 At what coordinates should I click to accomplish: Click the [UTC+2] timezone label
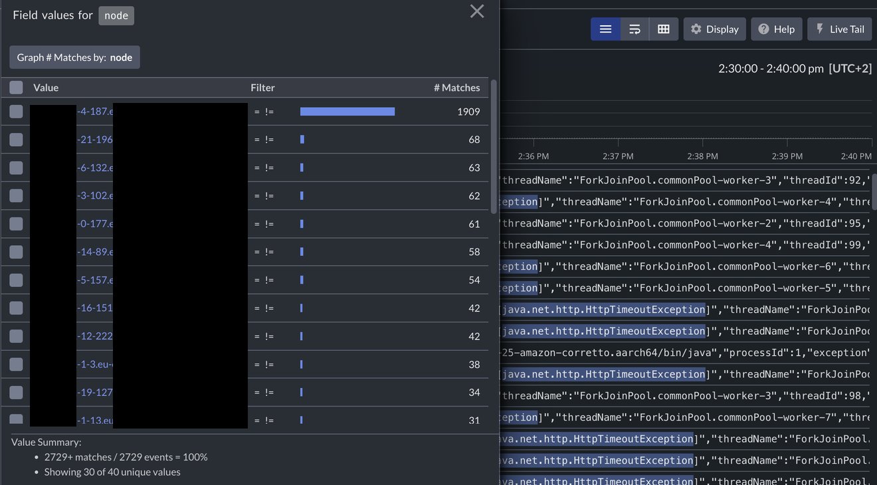850,68
